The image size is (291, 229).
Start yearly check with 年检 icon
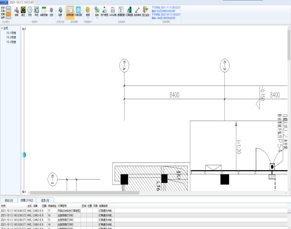[x=36, y=11]
